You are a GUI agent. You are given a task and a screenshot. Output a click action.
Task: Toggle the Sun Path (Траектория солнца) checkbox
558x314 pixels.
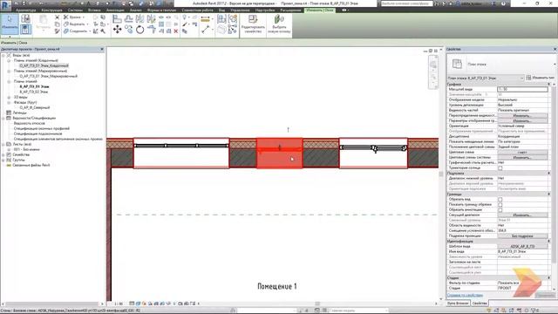(500, 167)
